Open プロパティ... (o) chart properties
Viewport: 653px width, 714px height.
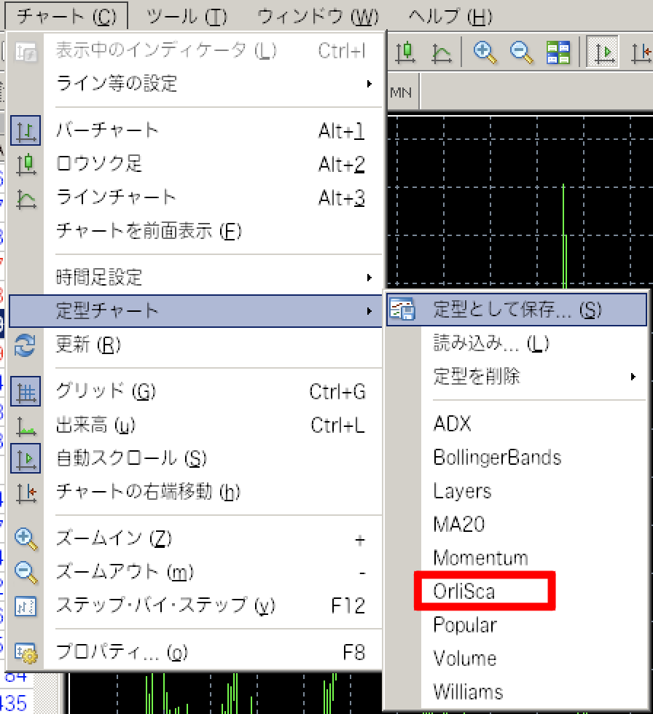(122, 653)
